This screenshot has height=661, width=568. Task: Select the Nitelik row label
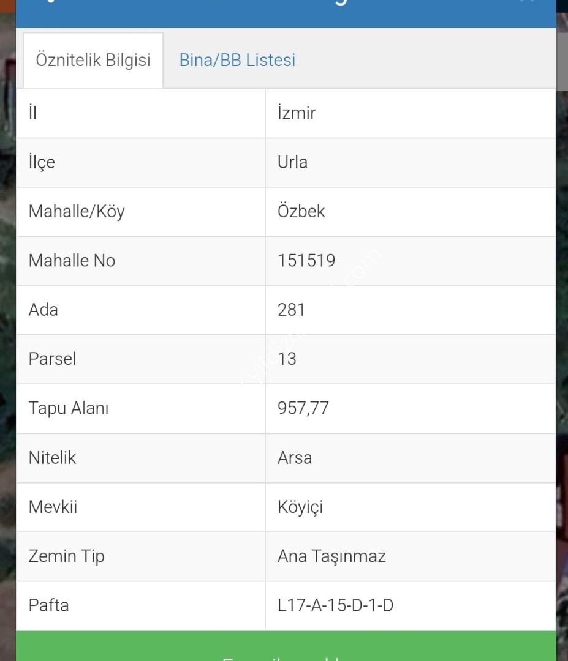[x=52, y=458]
